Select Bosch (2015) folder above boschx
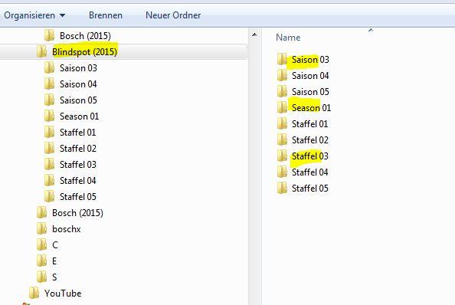This screenshot has height=305, width=455. click(77, 213)
